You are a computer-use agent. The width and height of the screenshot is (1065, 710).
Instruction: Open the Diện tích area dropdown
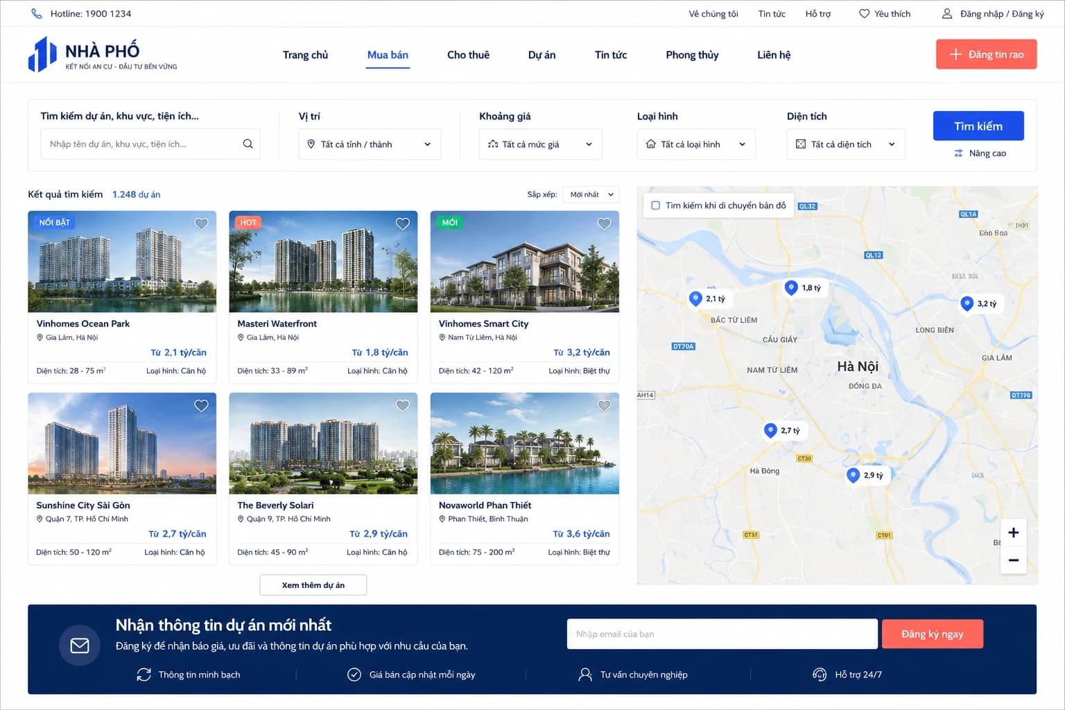point(846,144)
